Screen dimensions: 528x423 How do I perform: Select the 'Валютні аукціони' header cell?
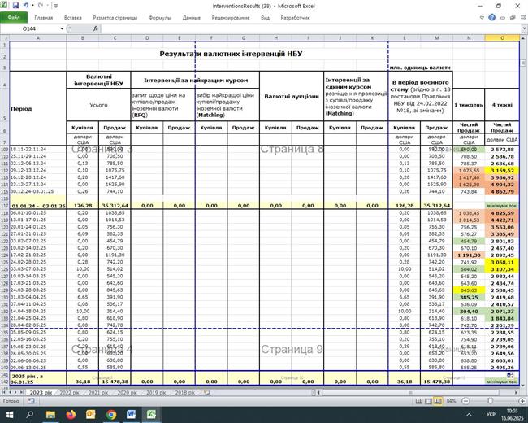(x=292, y=96)
